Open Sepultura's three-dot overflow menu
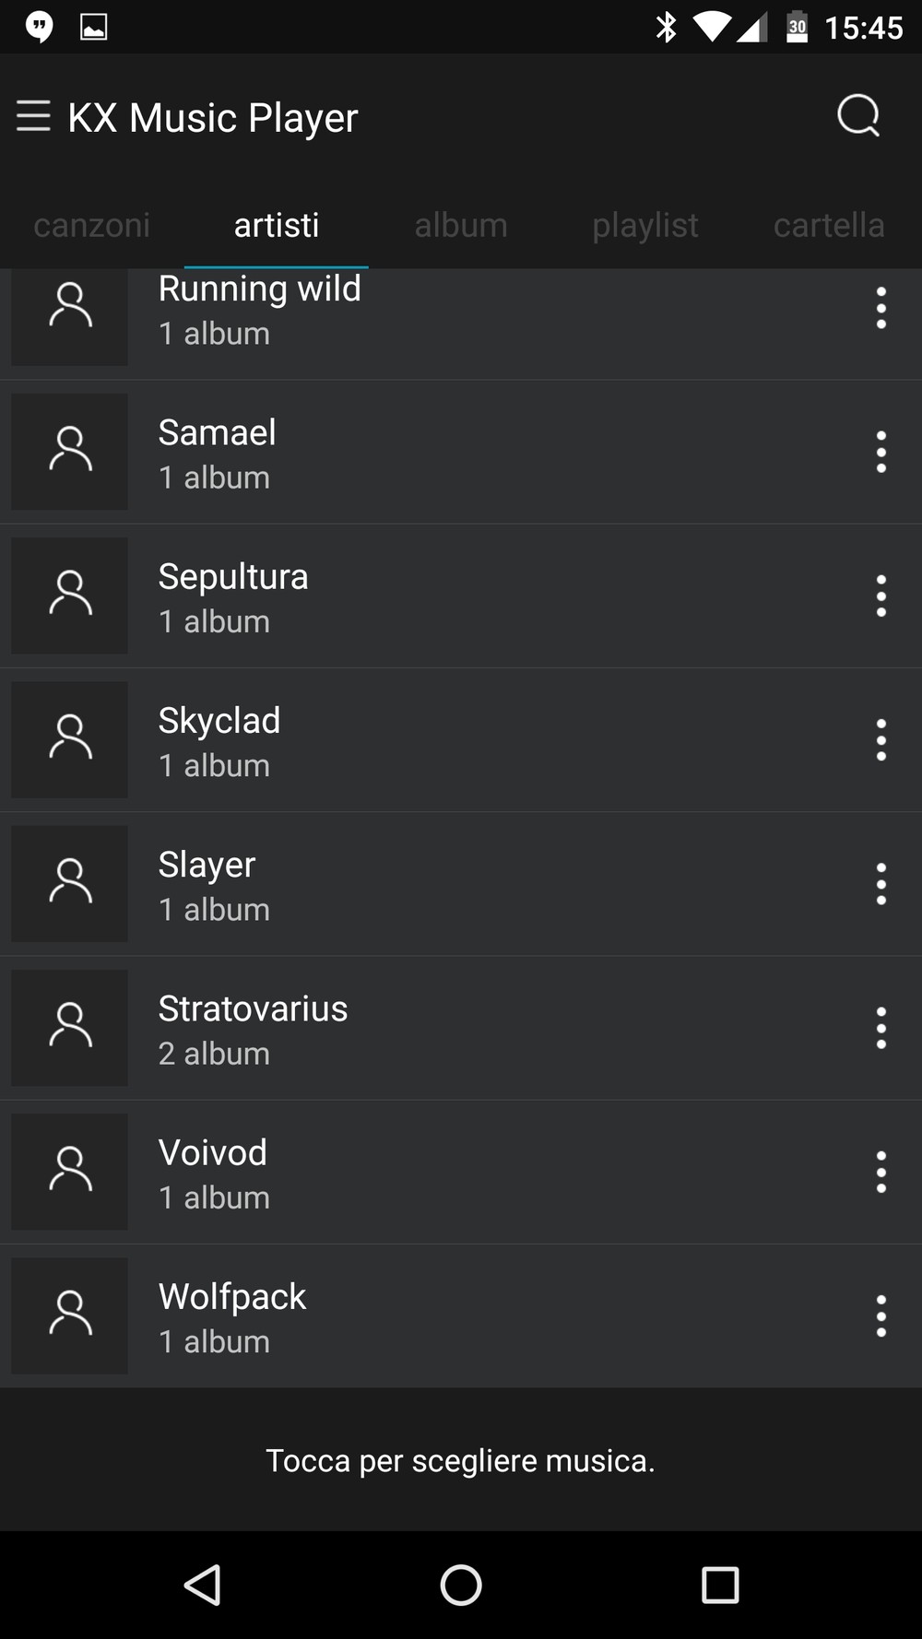Viewport: 922px width, 1639px height. point(881,595)
